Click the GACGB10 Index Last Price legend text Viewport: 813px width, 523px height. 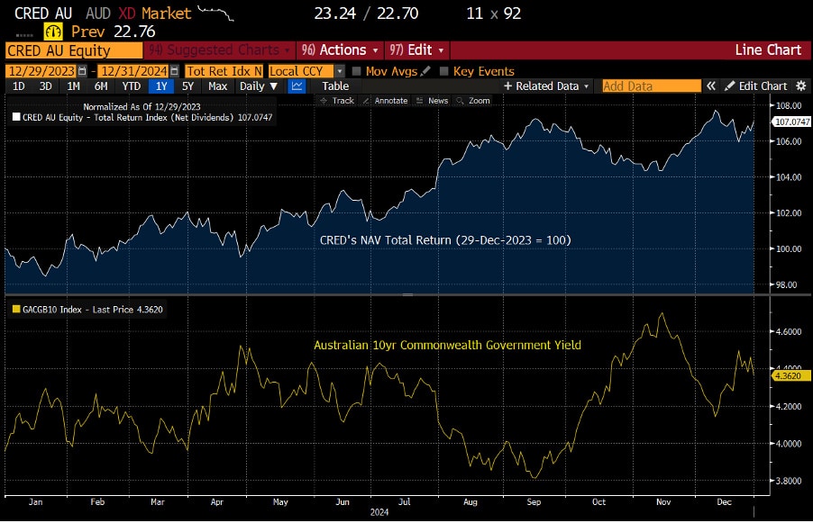coord(92,309)
